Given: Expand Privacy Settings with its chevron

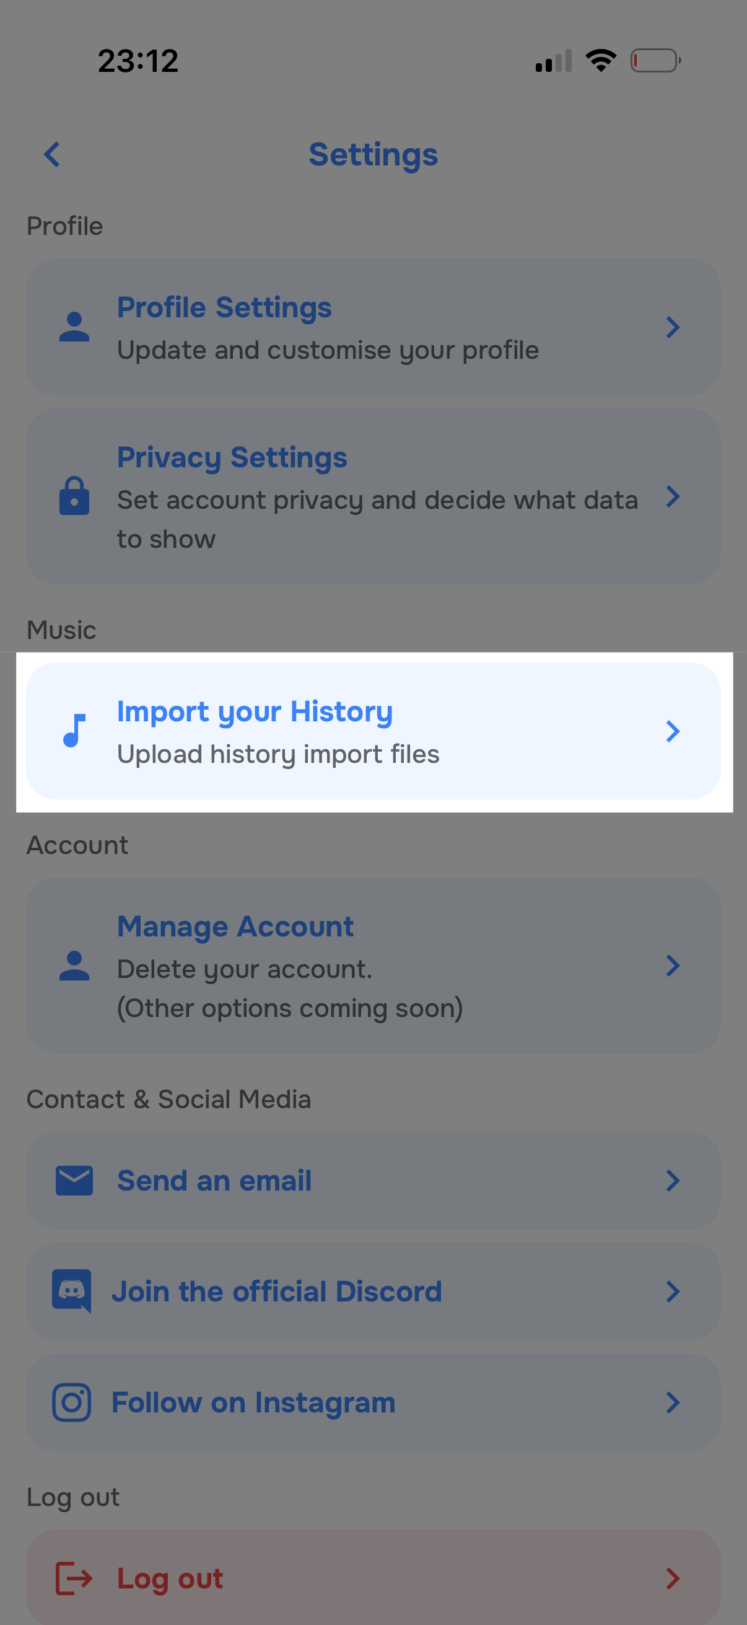Looking at the screenshot, I should pyautogui.click(x=673, y=496).
